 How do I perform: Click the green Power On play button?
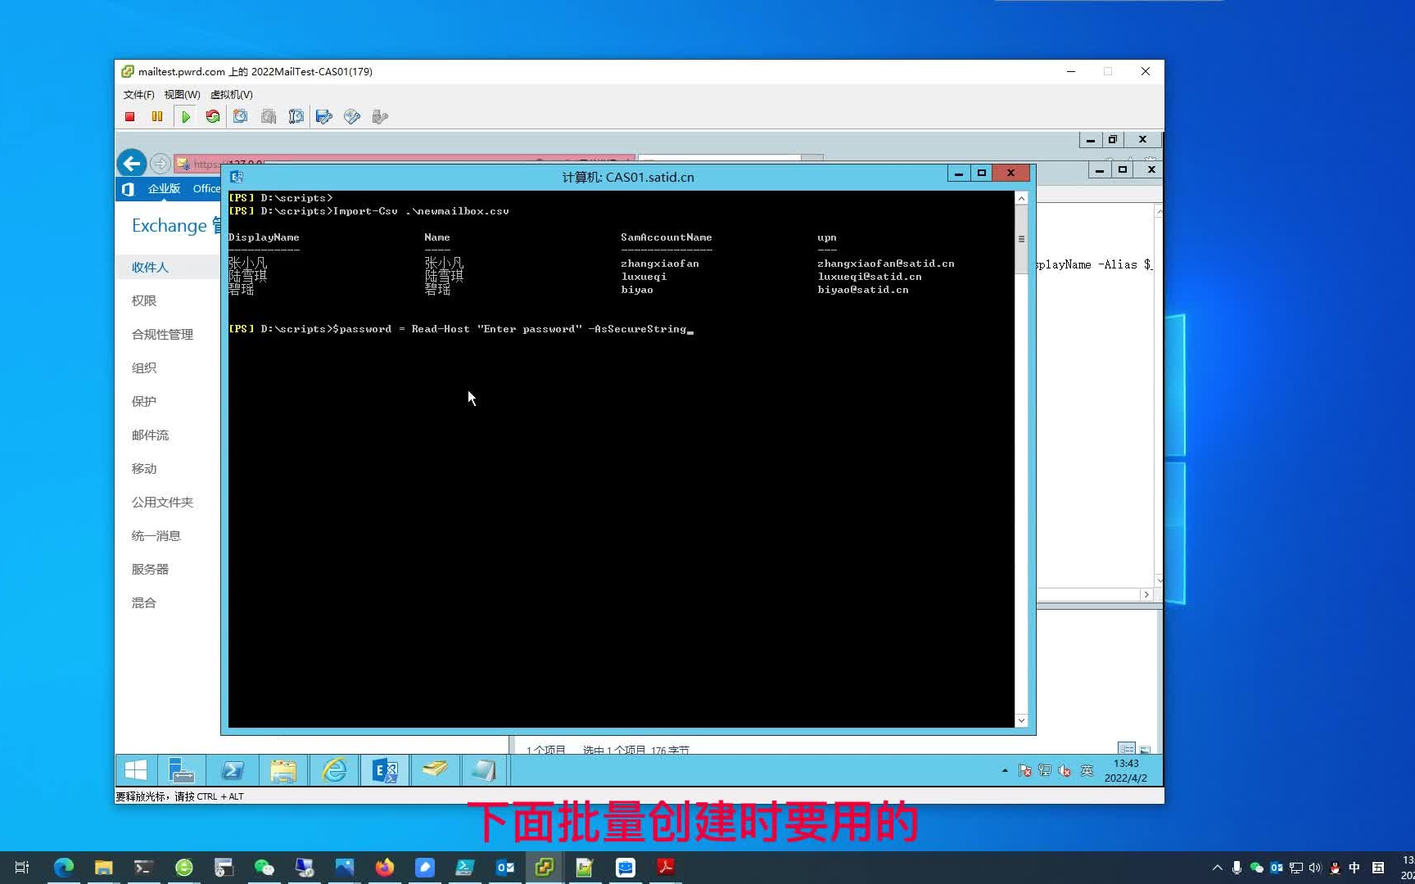(186, 117)
